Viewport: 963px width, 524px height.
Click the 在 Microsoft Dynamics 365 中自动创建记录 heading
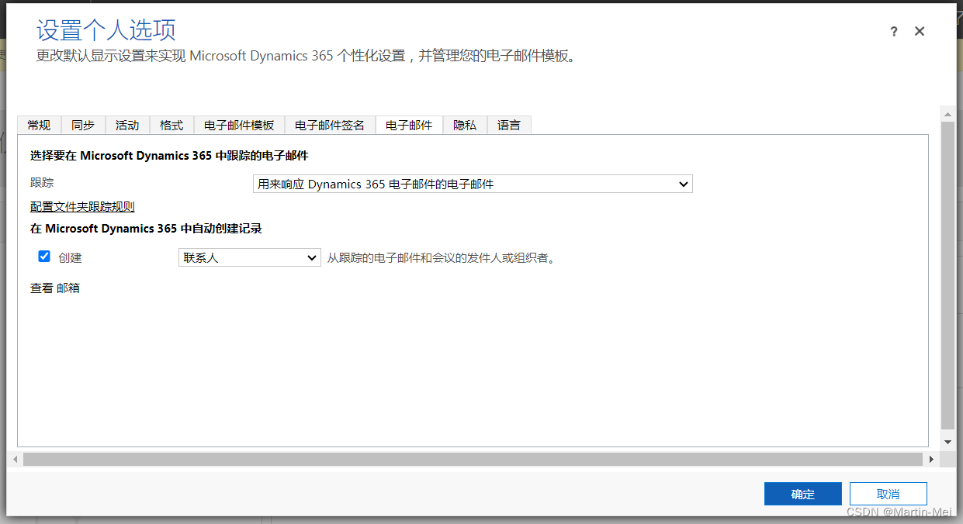pos(146,229)
